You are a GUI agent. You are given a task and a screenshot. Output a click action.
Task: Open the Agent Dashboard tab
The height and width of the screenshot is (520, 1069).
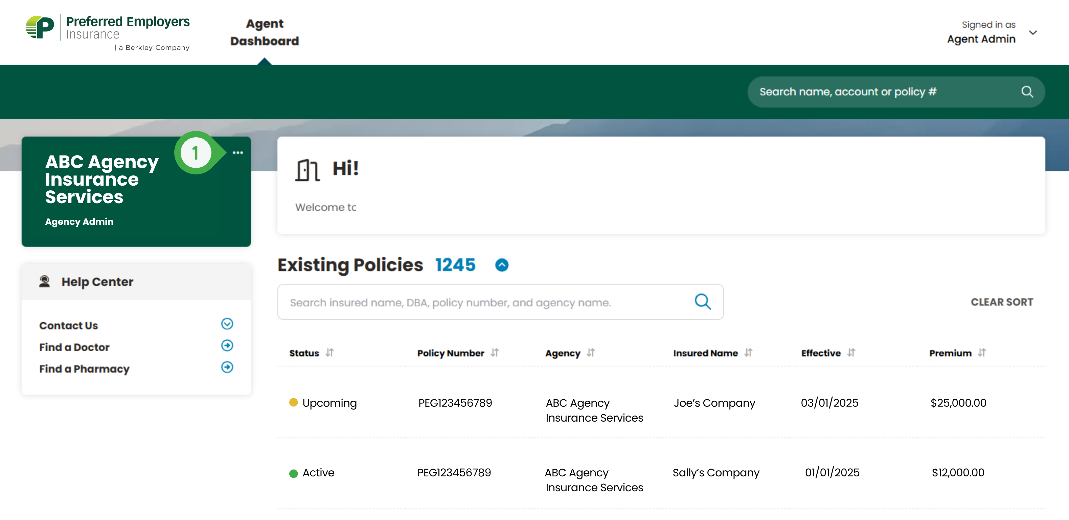[x=264, y=32]
